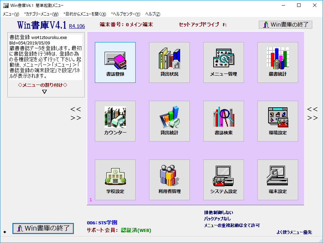Open メニュー管理 (menu management)

(x=223, y=62)
